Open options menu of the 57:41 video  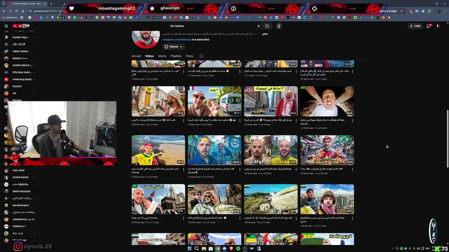pos(183,218)
